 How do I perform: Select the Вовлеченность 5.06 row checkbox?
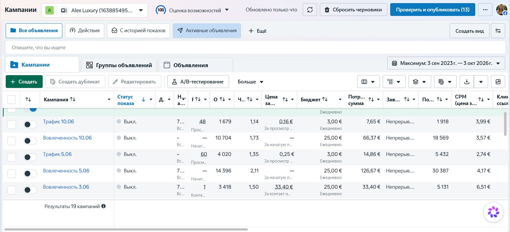point(12,174)
